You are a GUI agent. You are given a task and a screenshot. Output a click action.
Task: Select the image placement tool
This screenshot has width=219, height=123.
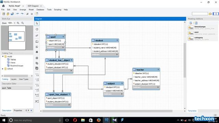[37, 52]
